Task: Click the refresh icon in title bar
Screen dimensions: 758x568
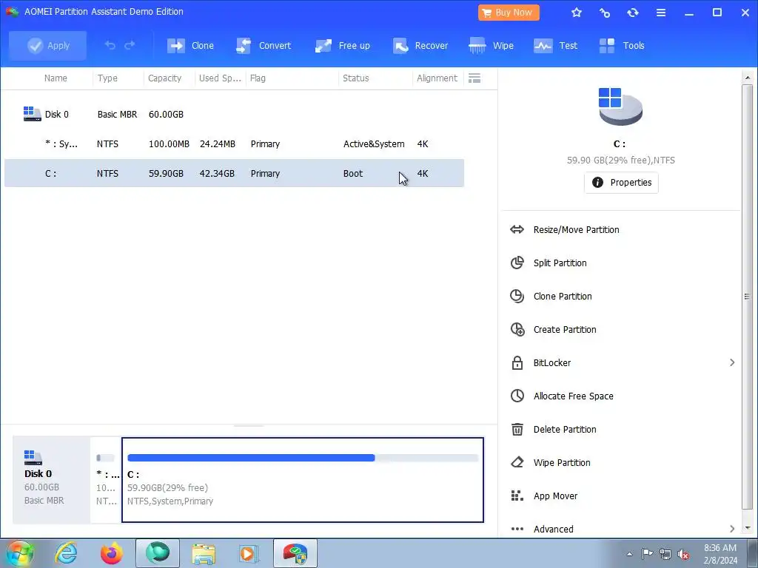Action: 633,13
